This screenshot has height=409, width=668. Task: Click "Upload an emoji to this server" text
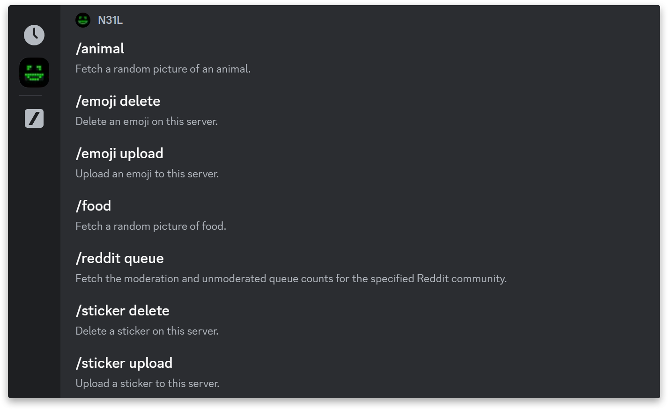click(147, 174)
